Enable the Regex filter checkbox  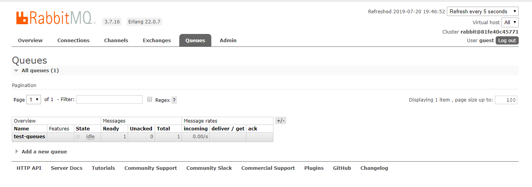pos(150,100)
